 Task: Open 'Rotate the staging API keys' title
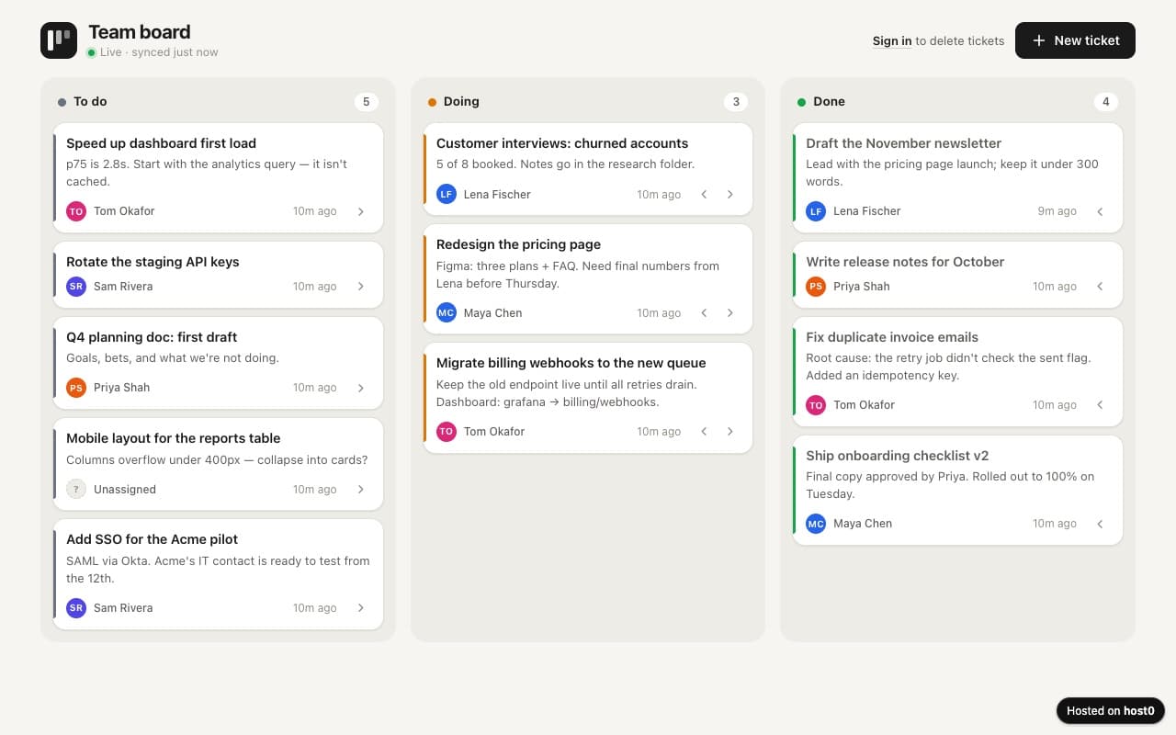point(153,262)
